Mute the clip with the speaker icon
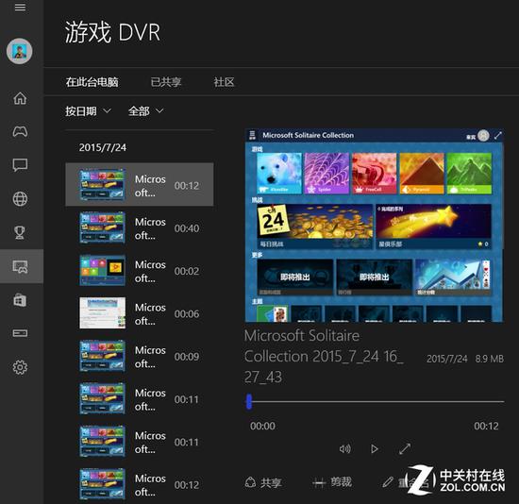The height and width of the screenshot is (504, 519). [x=344, y=448]
